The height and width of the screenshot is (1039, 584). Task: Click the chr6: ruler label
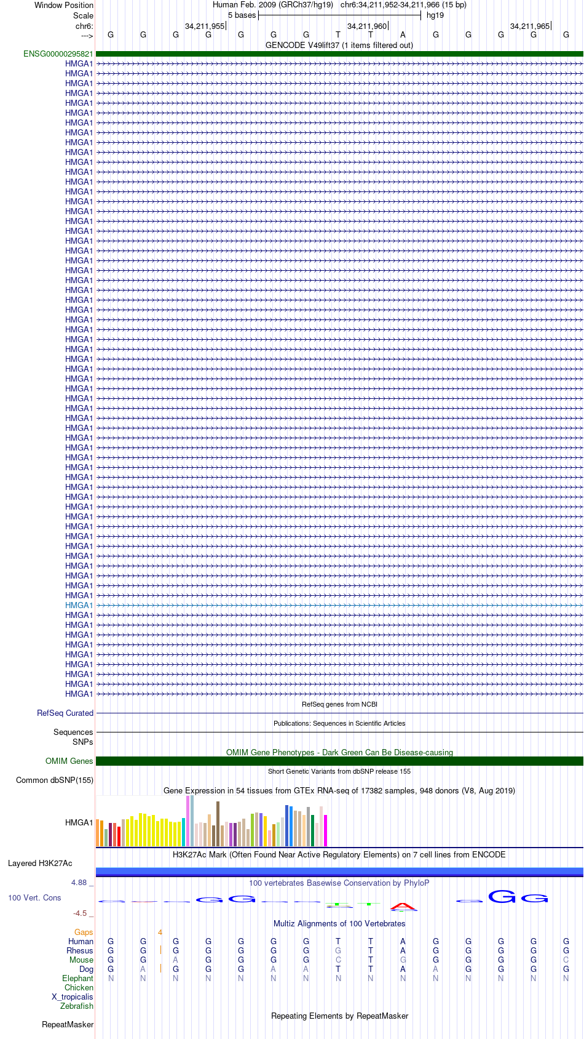click(84, 26)
